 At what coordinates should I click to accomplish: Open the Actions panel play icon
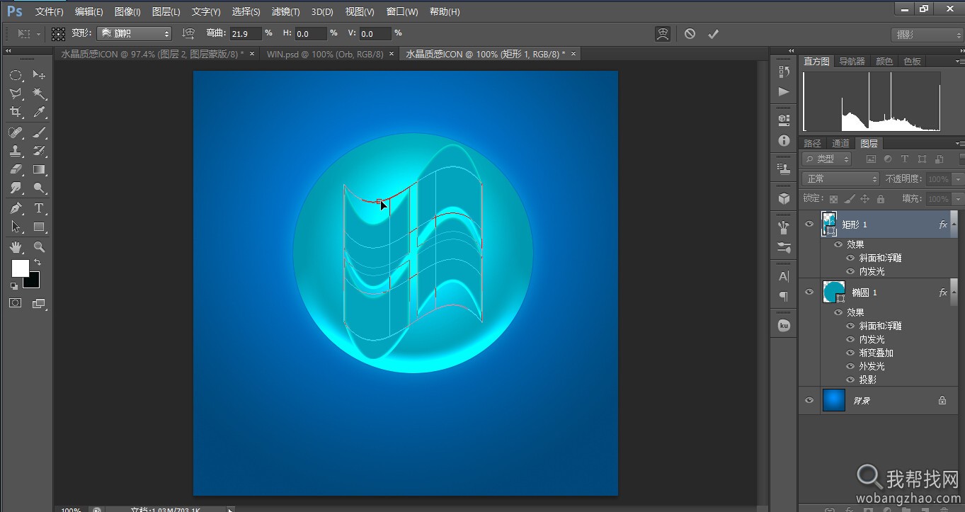coord(784,91)
